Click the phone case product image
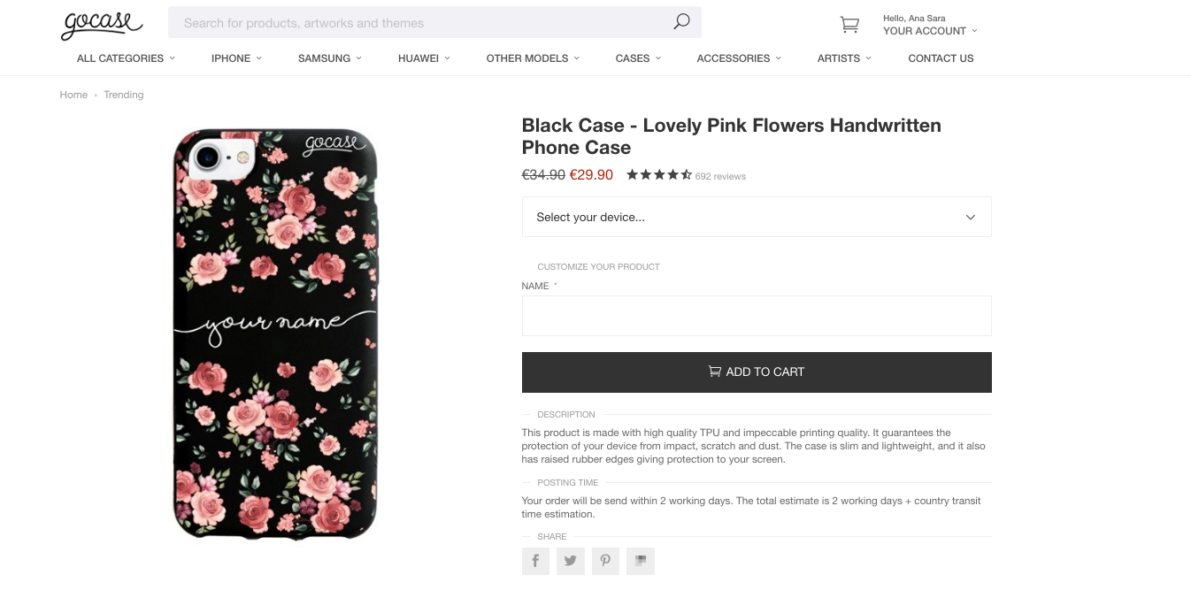 [275, 333]
